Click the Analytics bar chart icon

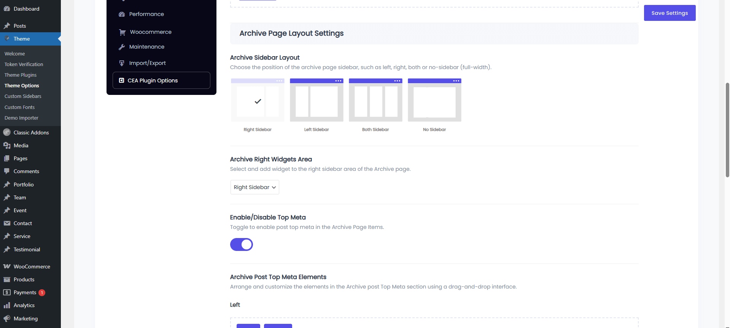pyautogui.click(x=7, y=305)
